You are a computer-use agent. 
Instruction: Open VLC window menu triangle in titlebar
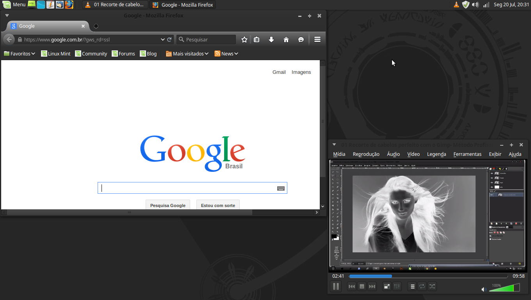pyautogui.click(x=334, y=145)
